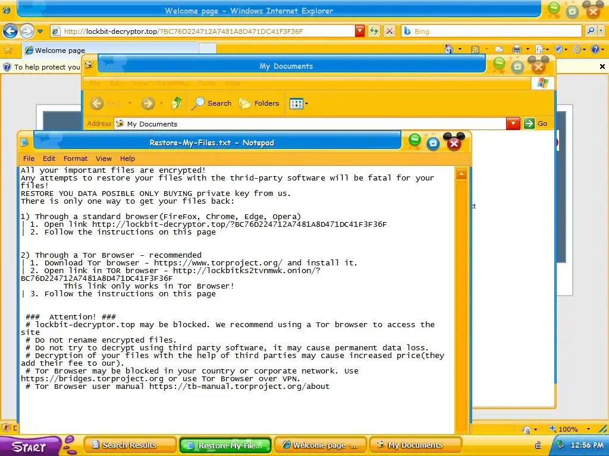This screenshot has width=609, height=456.
Task: Expand the IE address bar dropdown arrow
Action: click(x=360, y=31)
